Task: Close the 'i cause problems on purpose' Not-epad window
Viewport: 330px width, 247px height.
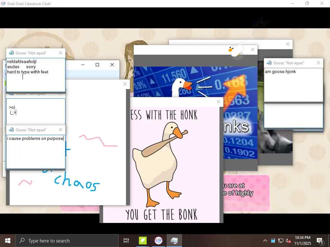Action: click(x=61, y=130)
